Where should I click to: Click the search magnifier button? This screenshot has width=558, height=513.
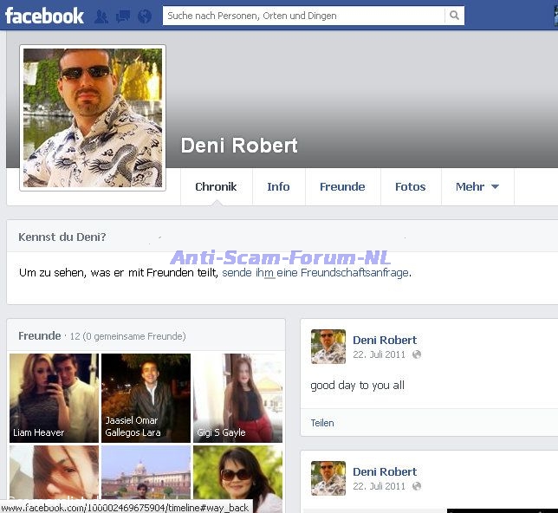click(x=454, y=16)
